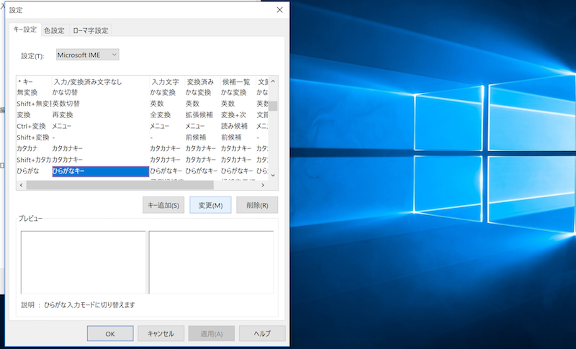Close the 設定 dialog window
The height and width of the screenshot is (349, 576).
(279, 9)
